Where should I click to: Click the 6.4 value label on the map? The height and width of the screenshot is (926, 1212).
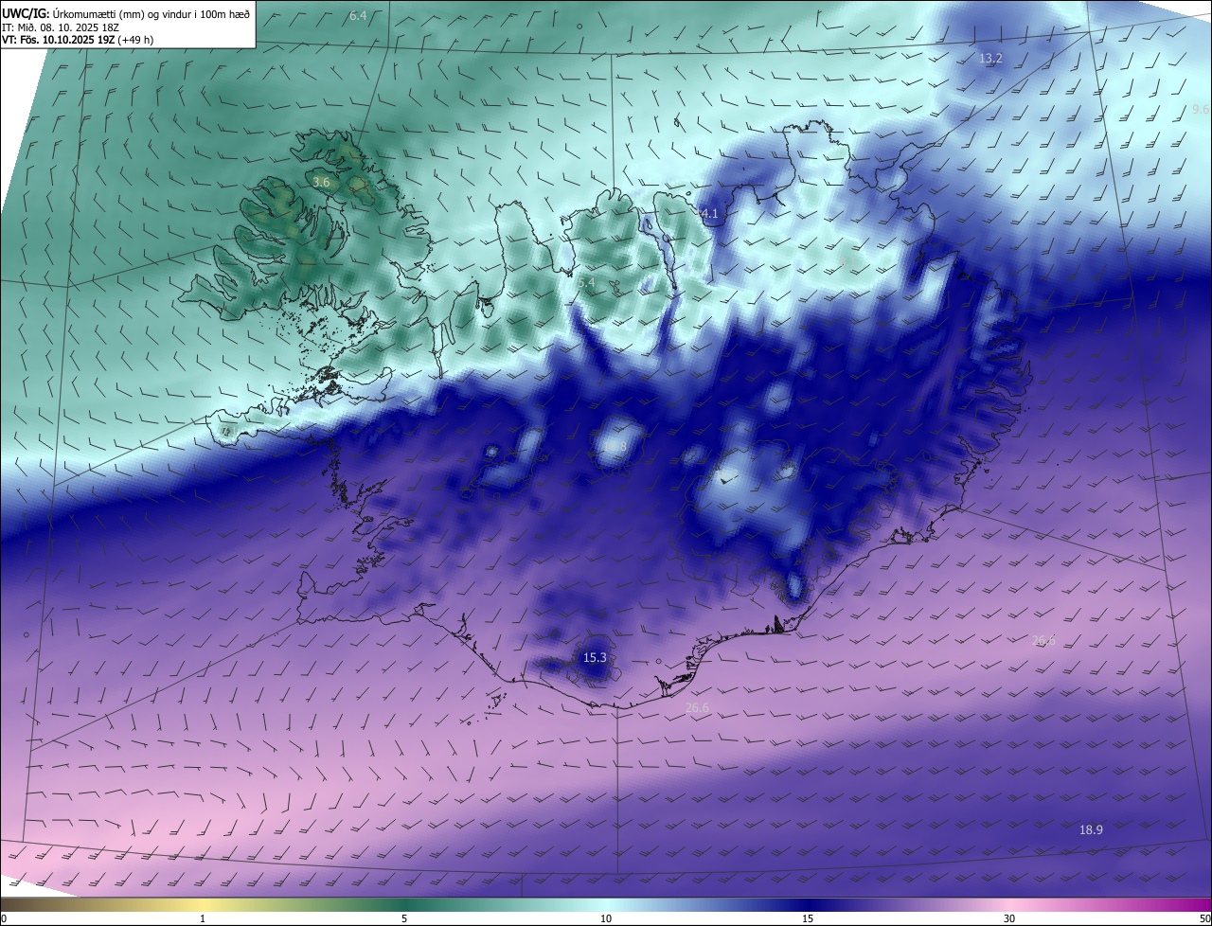point(358,16)
